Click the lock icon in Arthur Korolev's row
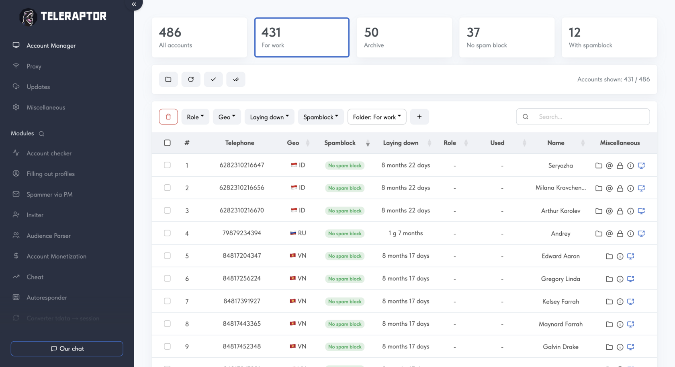The height and width of the screenshot is (367, 675). point(620,211)
